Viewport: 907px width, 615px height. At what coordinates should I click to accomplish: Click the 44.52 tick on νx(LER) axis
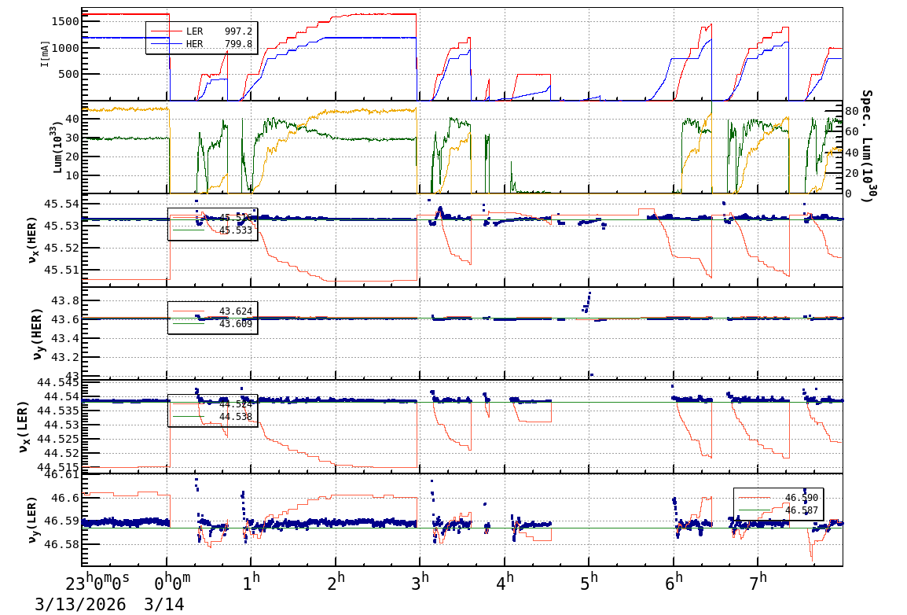pos(62,453)
